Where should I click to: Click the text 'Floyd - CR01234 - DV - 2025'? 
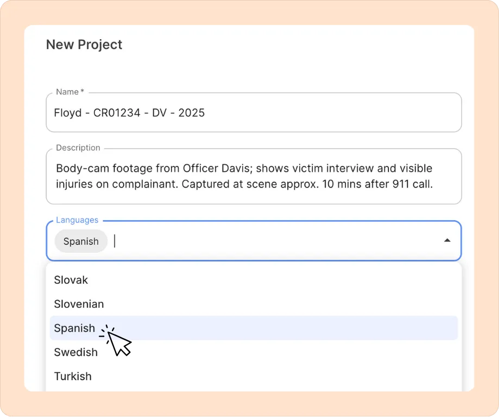point(129,113)
